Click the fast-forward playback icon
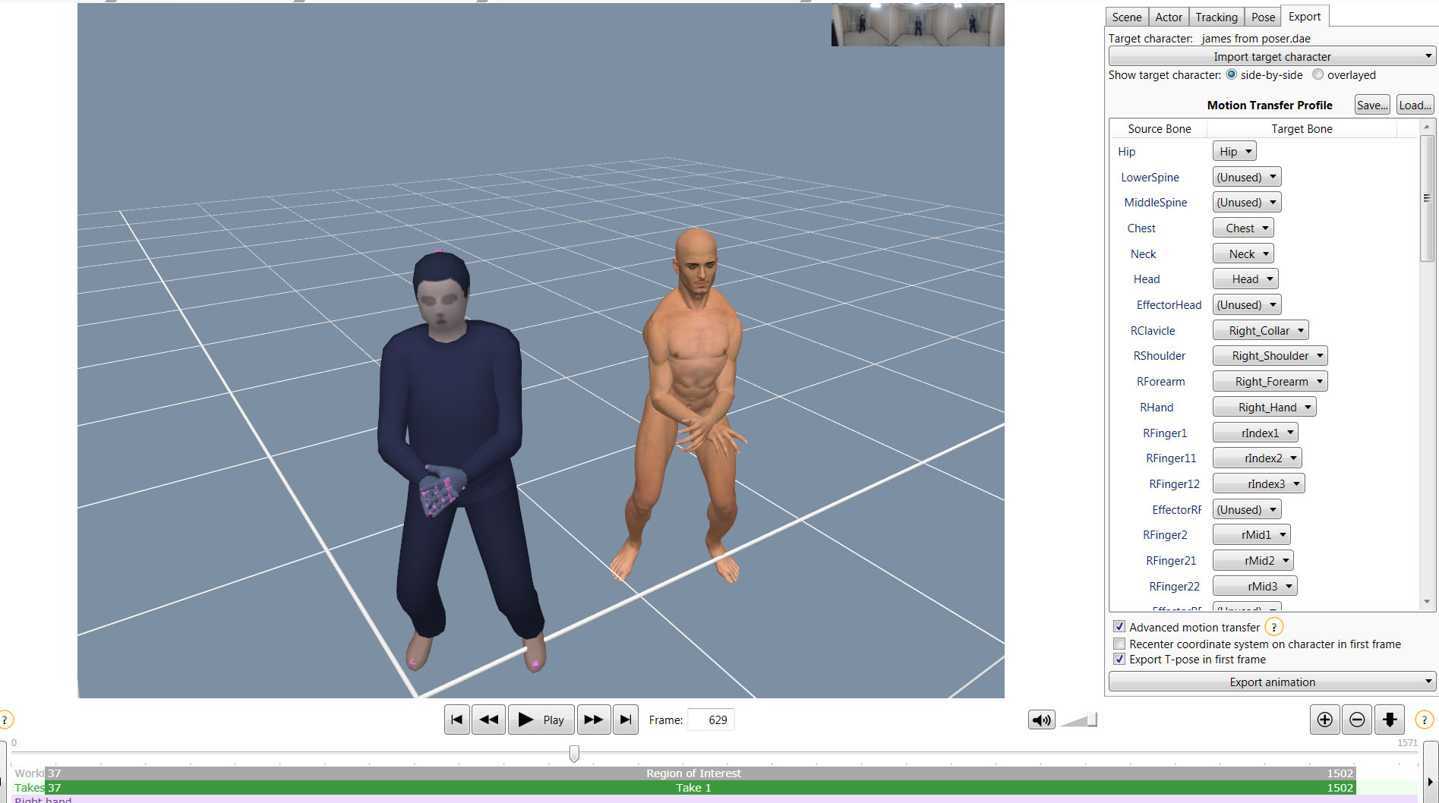The height and width of the screenshot is (803, 1439). click(x=594, y=720)
